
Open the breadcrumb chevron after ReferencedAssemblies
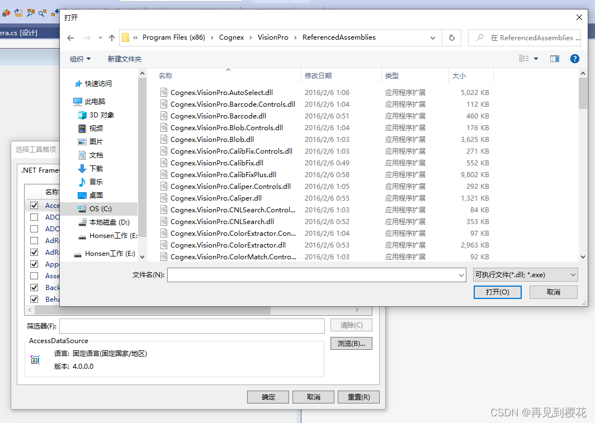click(x=432, y=37)
